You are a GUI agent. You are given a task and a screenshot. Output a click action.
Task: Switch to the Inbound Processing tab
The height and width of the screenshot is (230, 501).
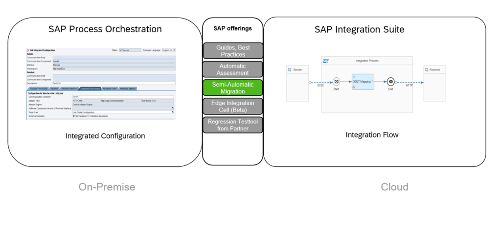(38, 89)
